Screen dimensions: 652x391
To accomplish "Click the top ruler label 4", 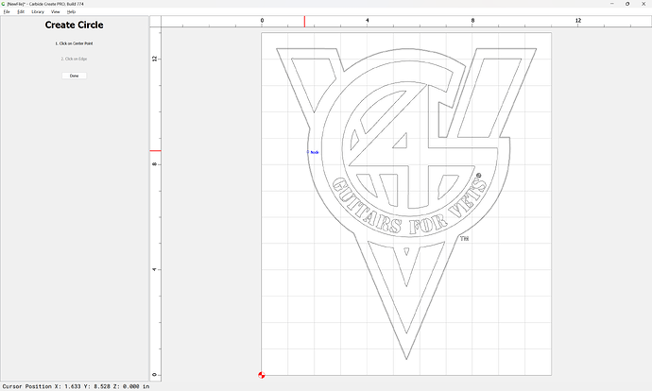I will 368,21.
